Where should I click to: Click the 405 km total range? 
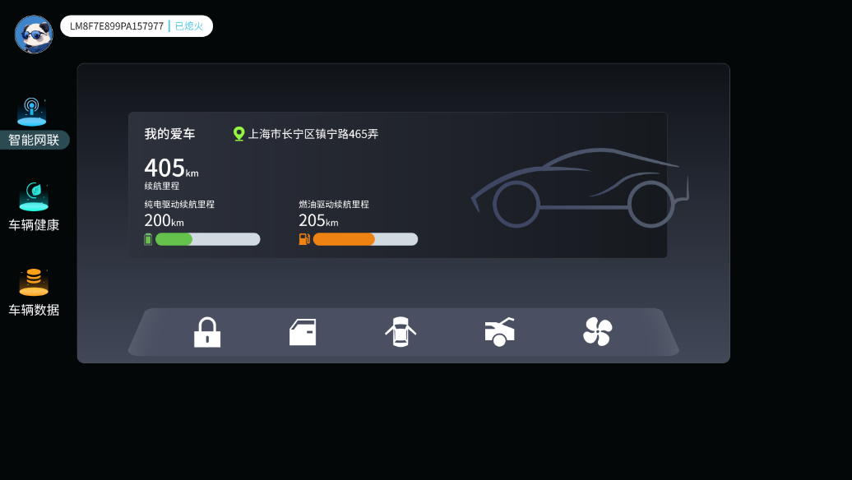coord(171,168)
